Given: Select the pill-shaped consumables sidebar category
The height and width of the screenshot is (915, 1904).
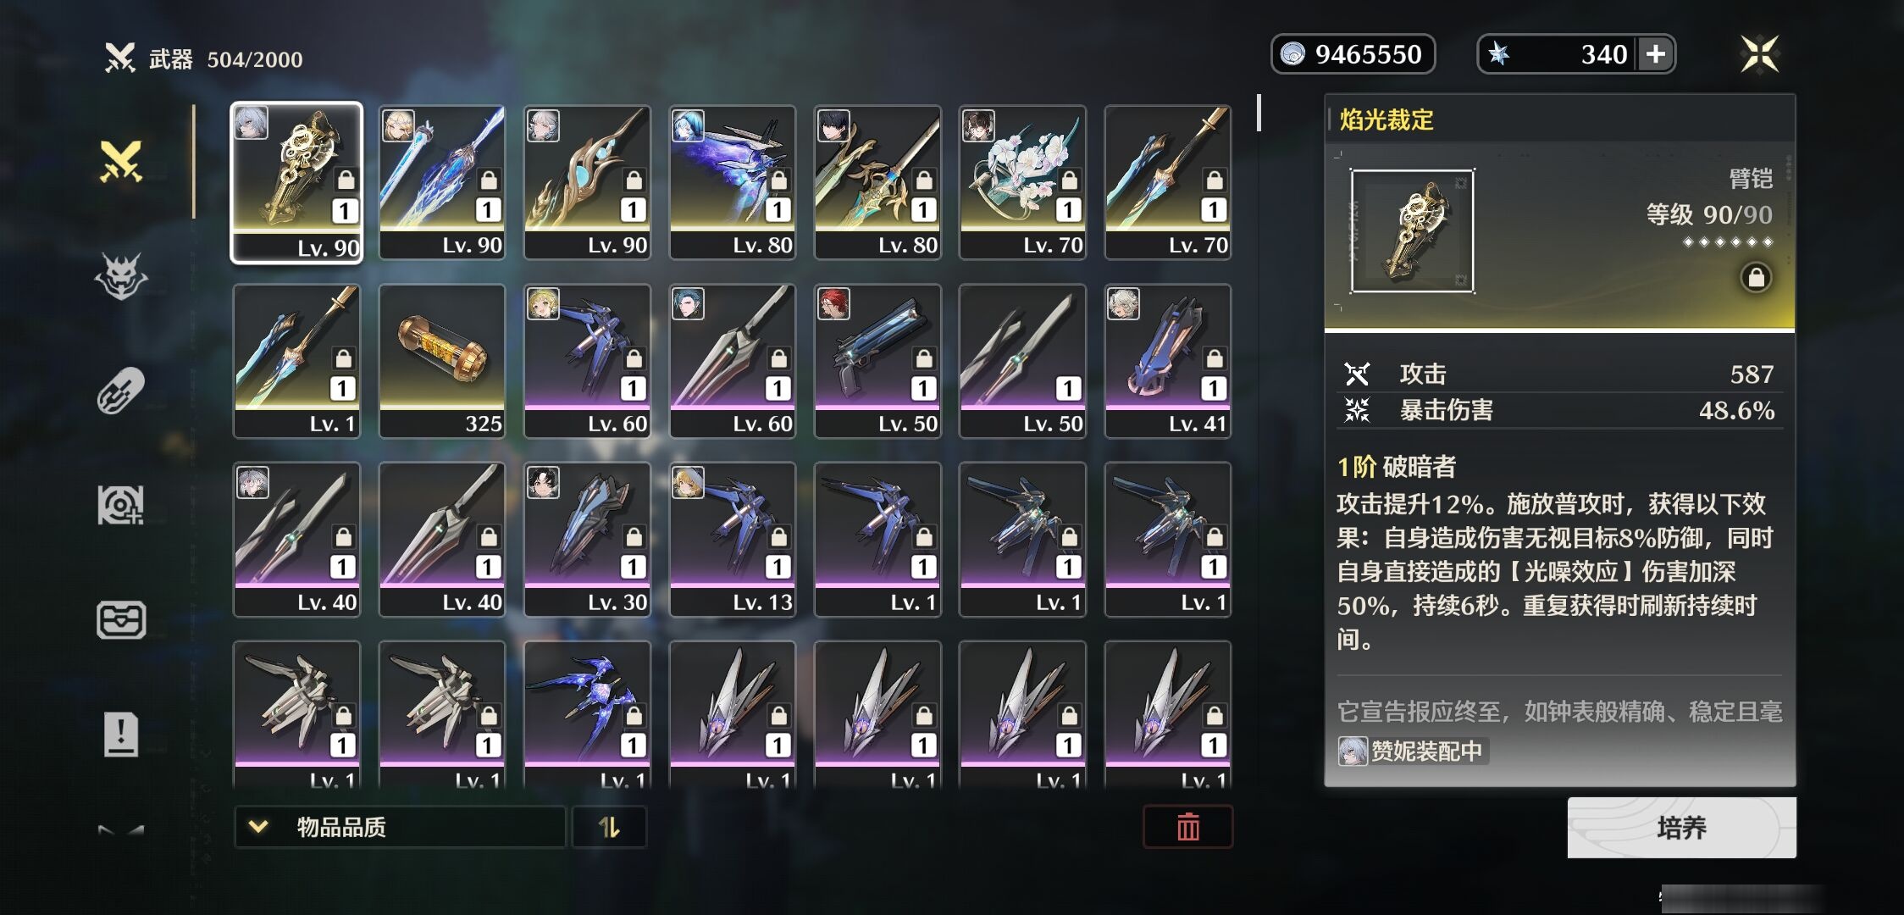Looking at the screenshot, I should [x=121, y=391].
